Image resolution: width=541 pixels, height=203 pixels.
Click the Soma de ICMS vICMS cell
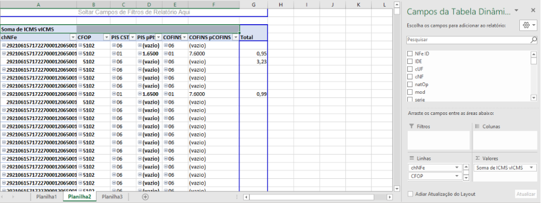click(38, 29)
